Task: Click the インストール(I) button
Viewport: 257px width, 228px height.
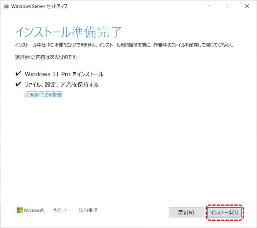Action: point(224,213)
